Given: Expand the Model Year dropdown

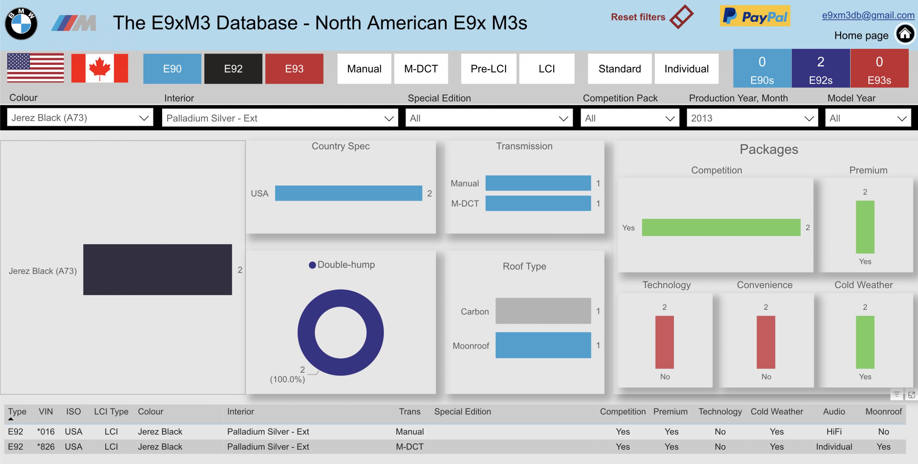Looking at the screenshot, I should (x=868, y=118).
